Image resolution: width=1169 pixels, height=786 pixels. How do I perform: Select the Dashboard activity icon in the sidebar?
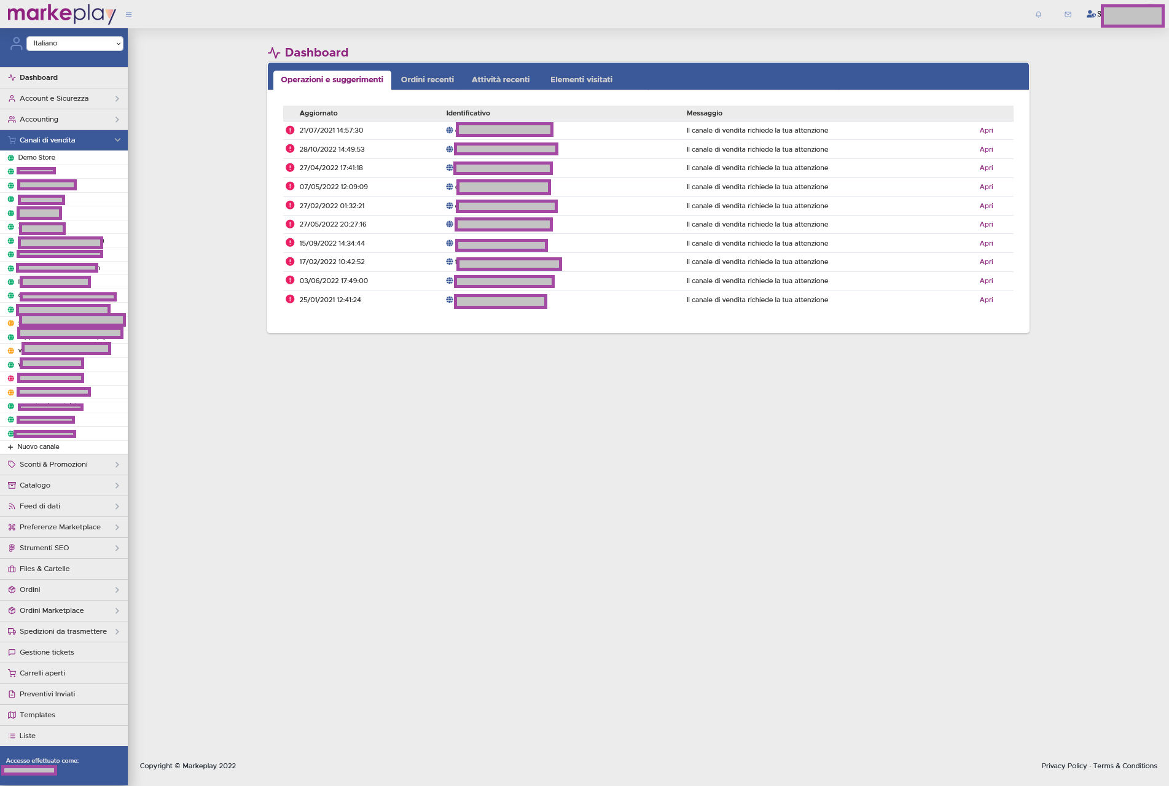tap(11, 77)
